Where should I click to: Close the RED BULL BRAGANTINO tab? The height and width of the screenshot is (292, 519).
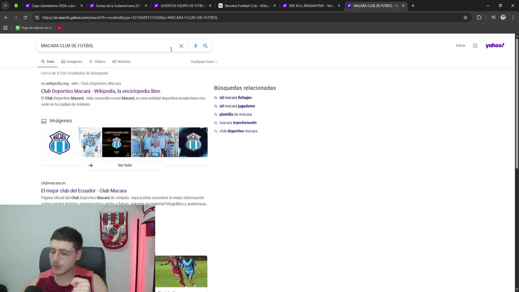point(339,6)
